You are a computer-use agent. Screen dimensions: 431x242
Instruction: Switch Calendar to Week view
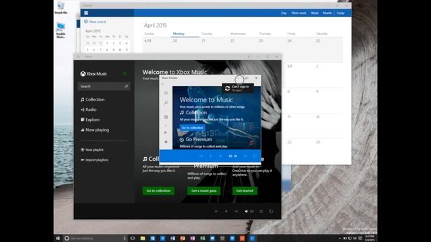(314, 13)
